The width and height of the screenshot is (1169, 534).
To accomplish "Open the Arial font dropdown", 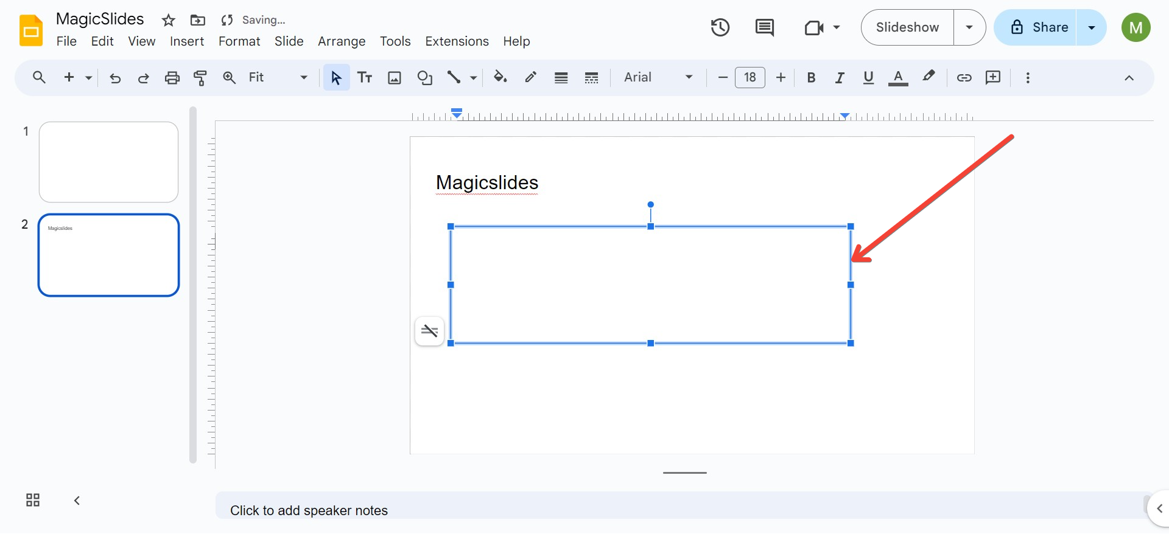I will click(658, 78).
